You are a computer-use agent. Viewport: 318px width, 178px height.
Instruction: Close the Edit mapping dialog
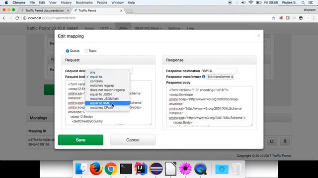coord(258,36)
